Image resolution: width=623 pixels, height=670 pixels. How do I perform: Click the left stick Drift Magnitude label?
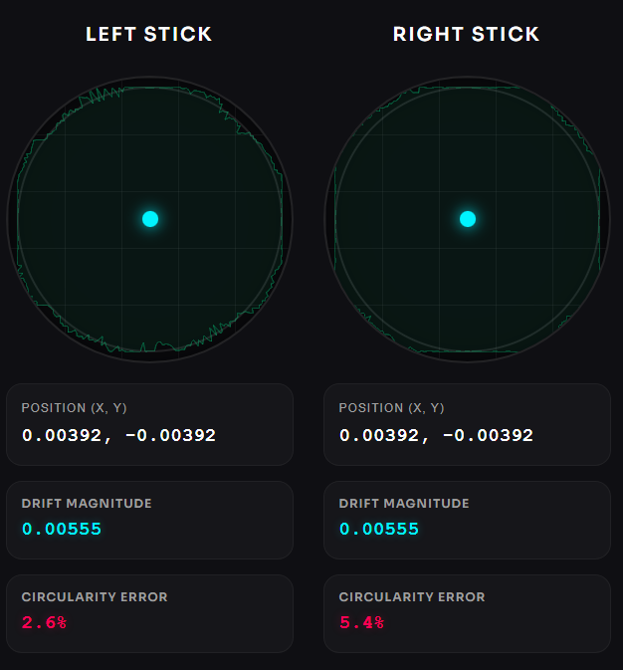87,504
